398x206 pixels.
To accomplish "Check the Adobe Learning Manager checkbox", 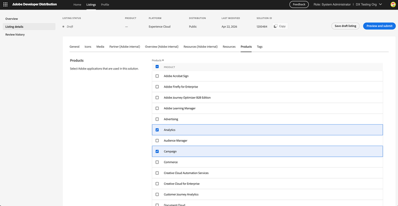I will click(157, 108).
